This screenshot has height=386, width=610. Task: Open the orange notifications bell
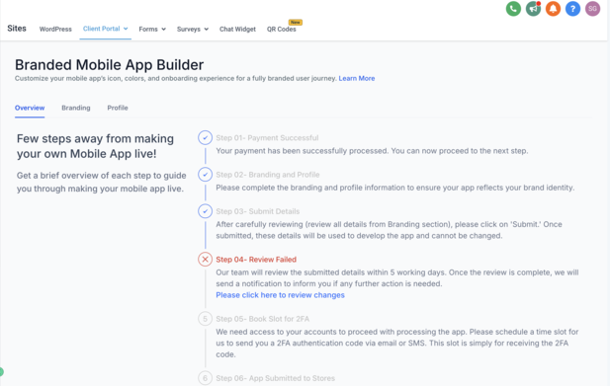553,9
